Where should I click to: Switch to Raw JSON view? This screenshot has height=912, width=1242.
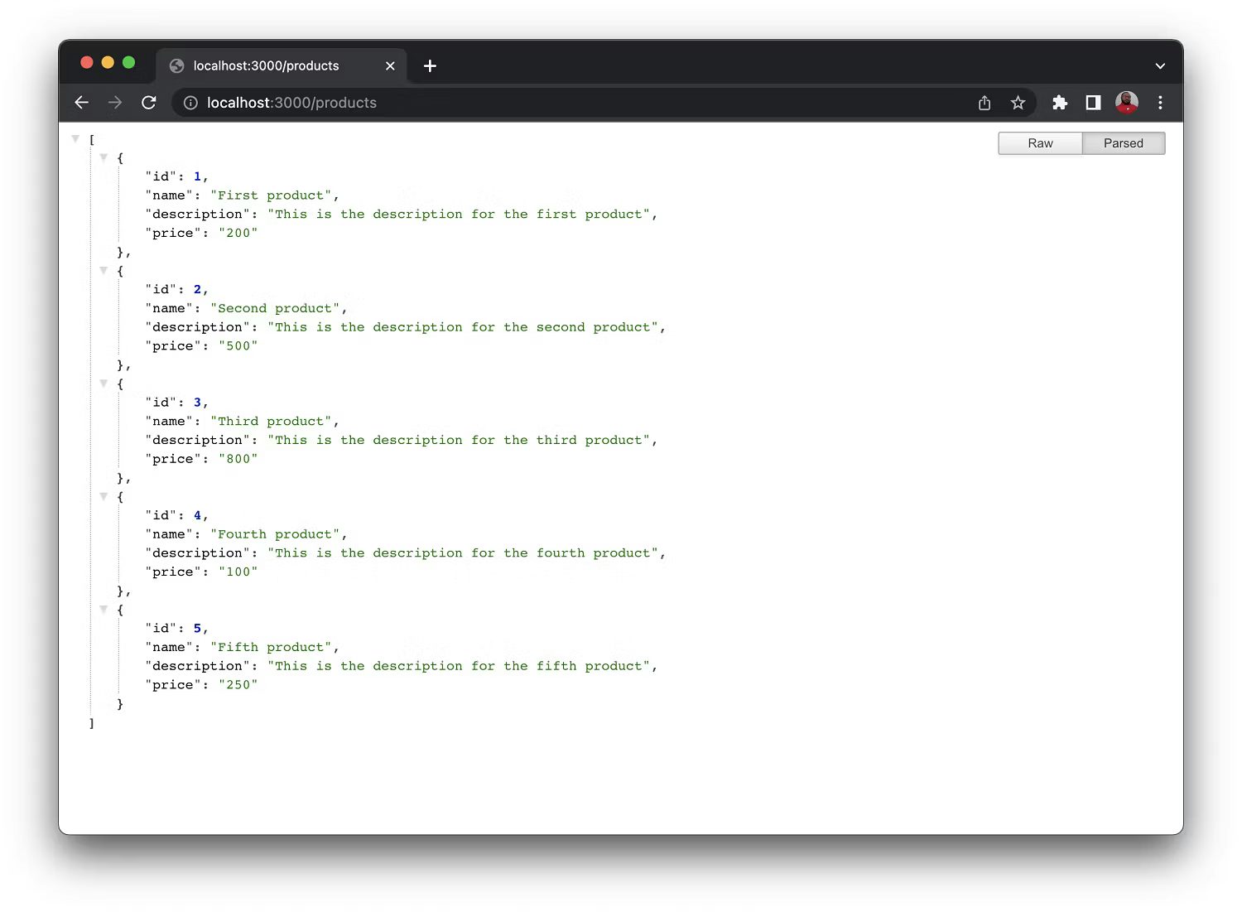(x=1039, y=142)
